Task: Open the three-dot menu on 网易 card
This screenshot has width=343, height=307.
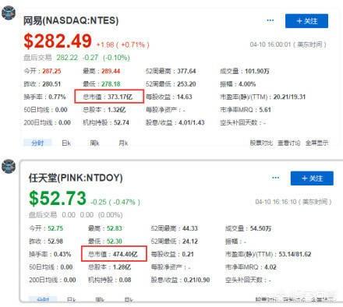Action: tap(271, 20)
